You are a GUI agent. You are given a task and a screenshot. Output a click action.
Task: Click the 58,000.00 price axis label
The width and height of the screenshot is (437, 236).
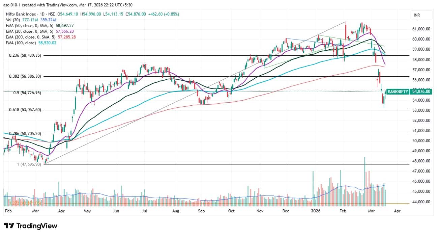click(421, 60)
